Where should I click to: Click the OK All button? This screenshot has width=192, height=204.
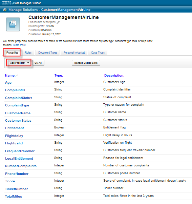pos(38,63)
